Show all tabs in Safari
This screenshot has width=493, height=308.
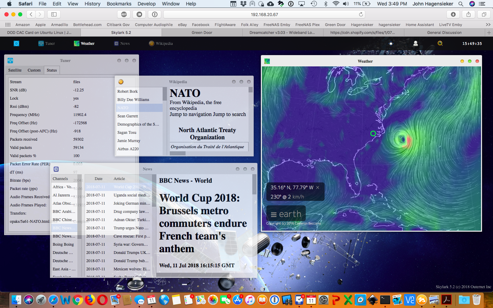[484, 14]
